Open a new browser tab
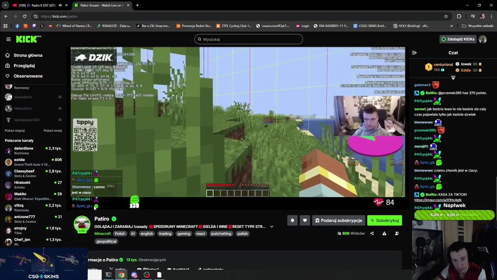Screen dimensions: 497x280 (x=137, y=5)
